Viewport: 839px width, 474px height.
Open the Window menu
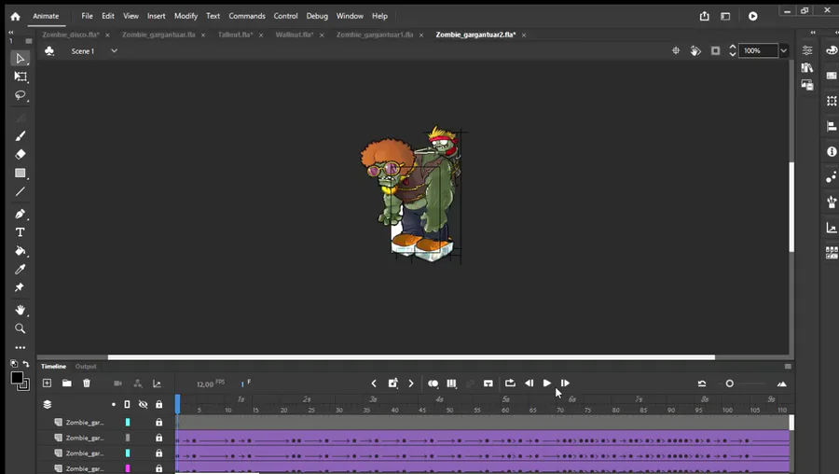coord(350,16)
